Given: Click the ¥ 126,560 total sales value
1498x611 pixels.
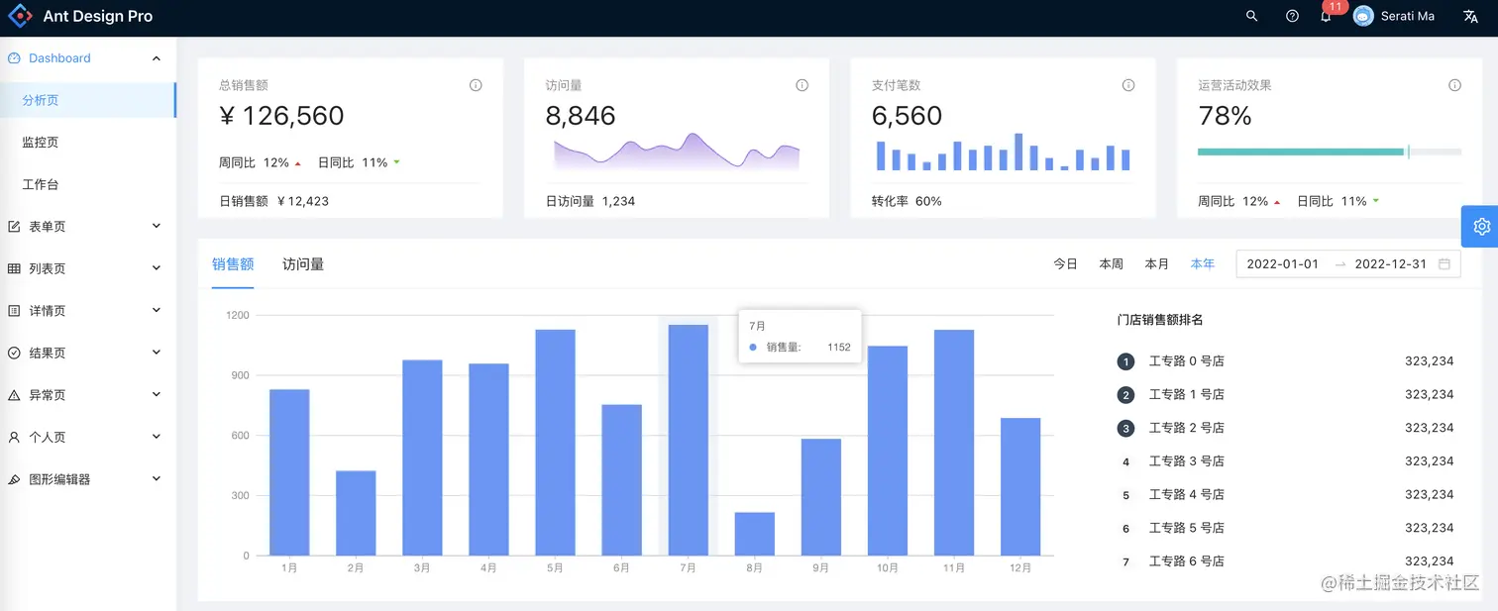Looking at the screenshot, I should [x=281, y=116].
